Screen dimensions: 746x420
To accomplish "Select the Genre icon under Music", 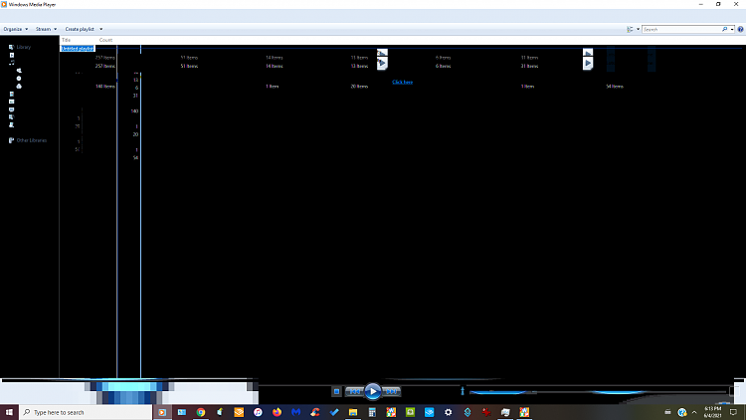I will click(19, 87).
